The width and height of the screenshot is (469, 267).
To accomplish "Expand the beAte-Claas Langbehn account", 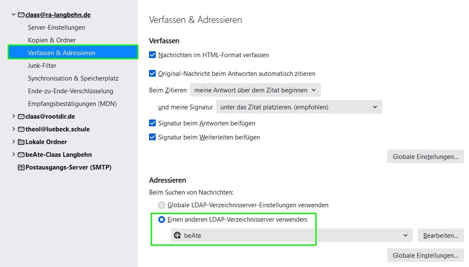I will tap(14, 154).
